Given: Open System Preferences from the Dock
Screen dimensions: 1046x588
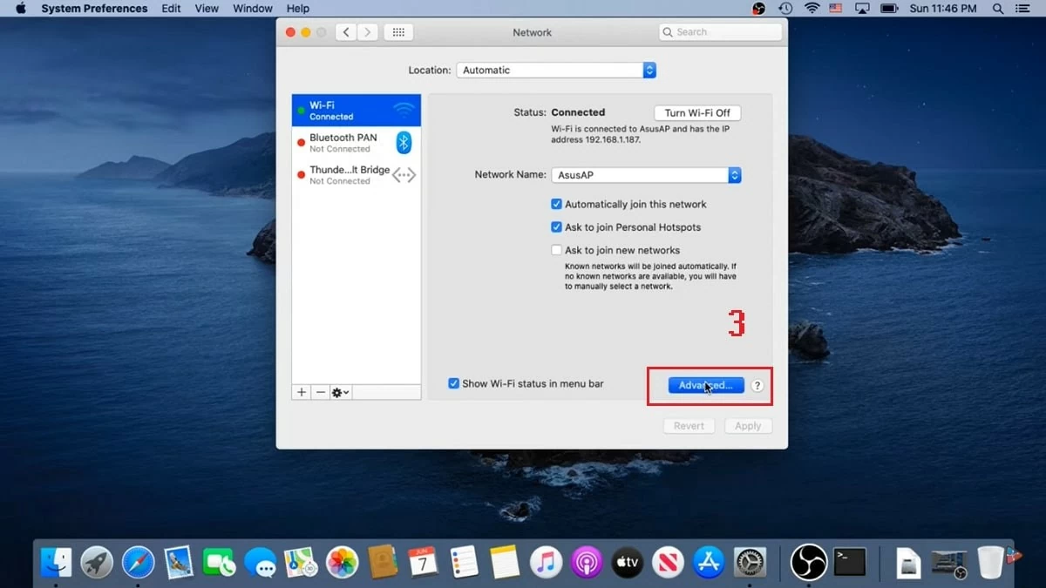Looking at the screenshot, I should coord(750,563).
